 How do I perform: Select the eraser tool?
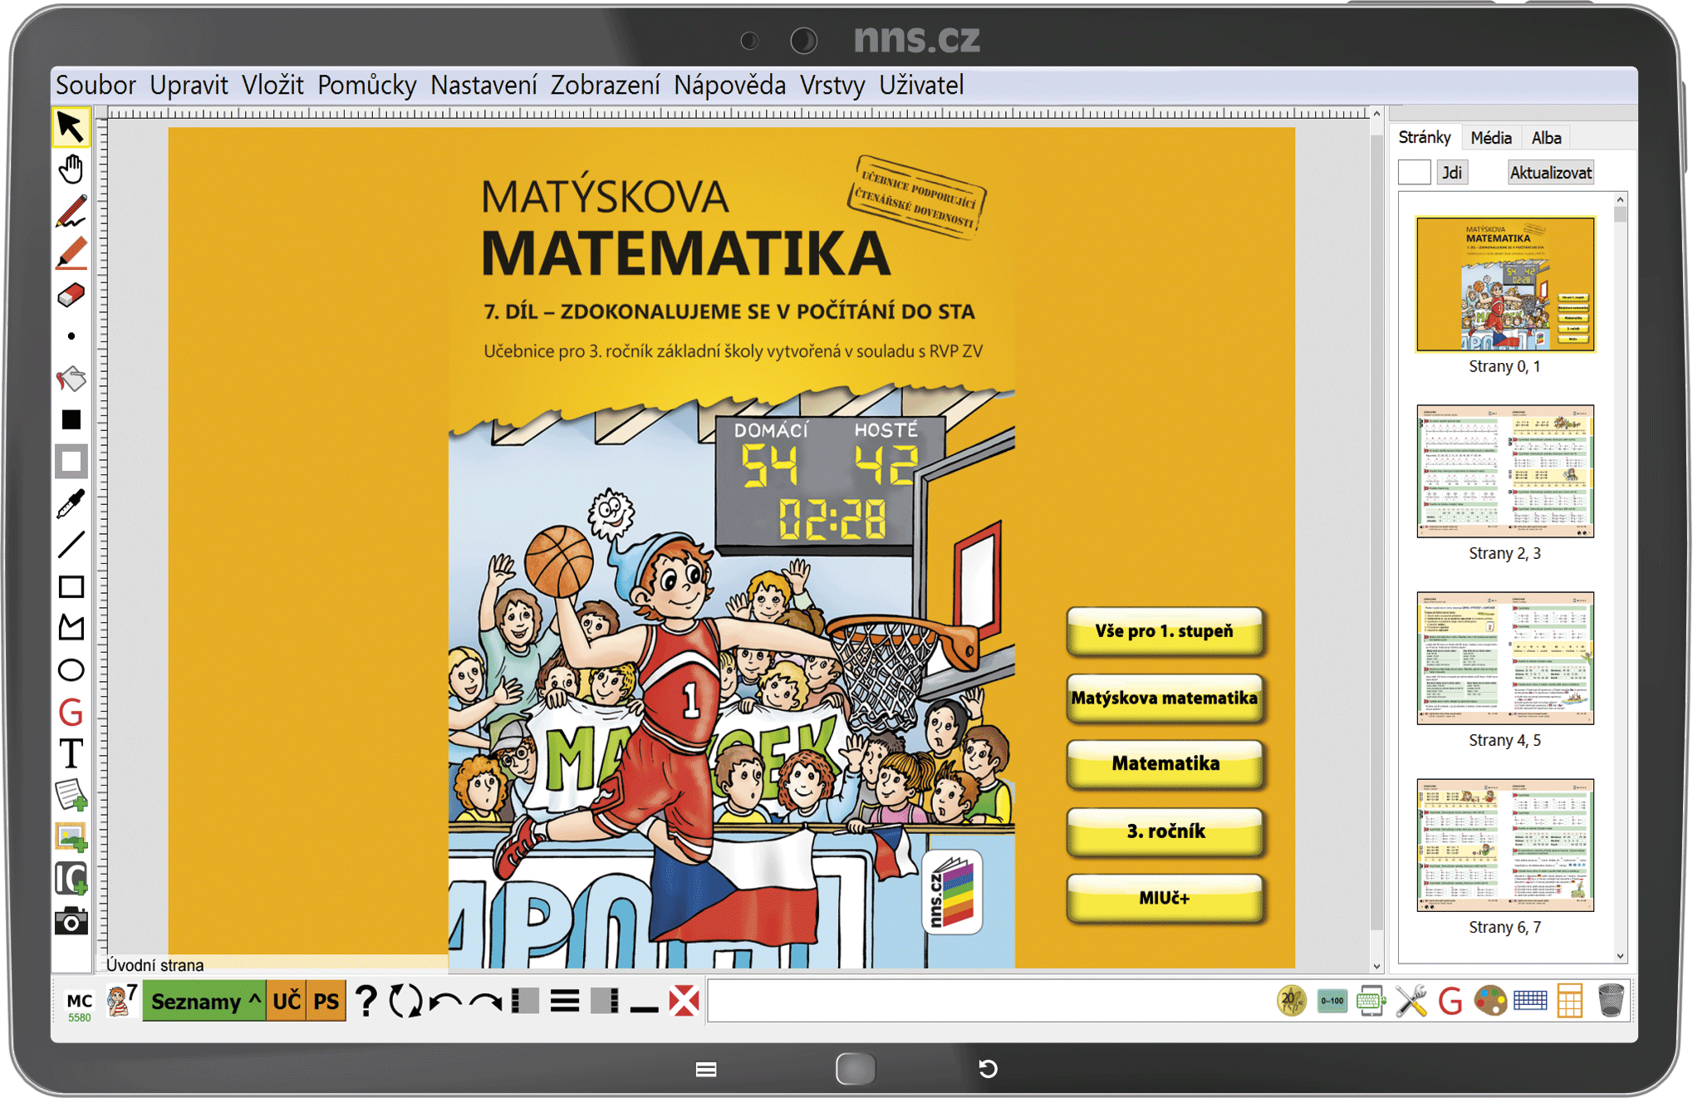[x=71, y=295]
